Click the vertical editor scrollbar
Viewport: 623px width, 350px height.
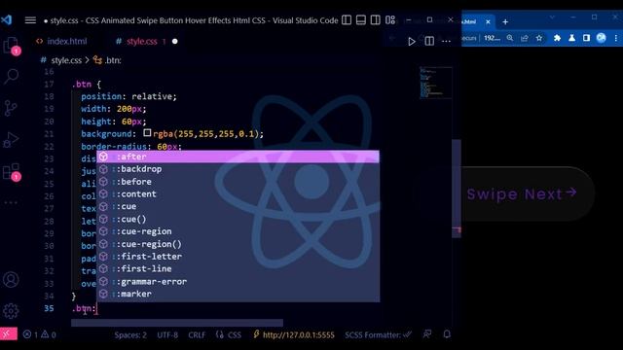coord(457,189)
